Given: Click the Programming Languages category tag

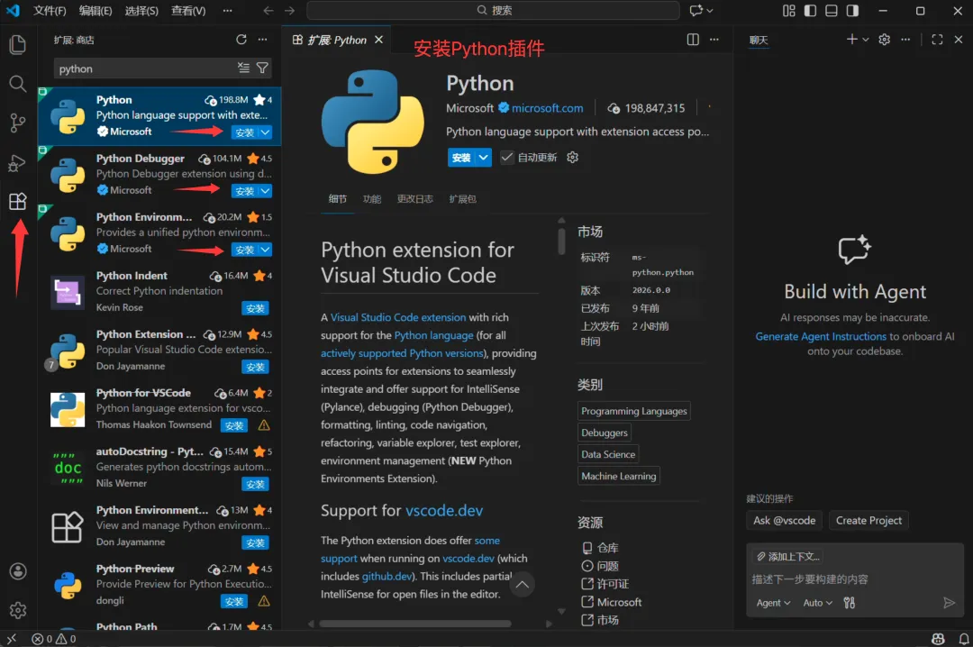Looking at the screenshot, I should point(633,411).
